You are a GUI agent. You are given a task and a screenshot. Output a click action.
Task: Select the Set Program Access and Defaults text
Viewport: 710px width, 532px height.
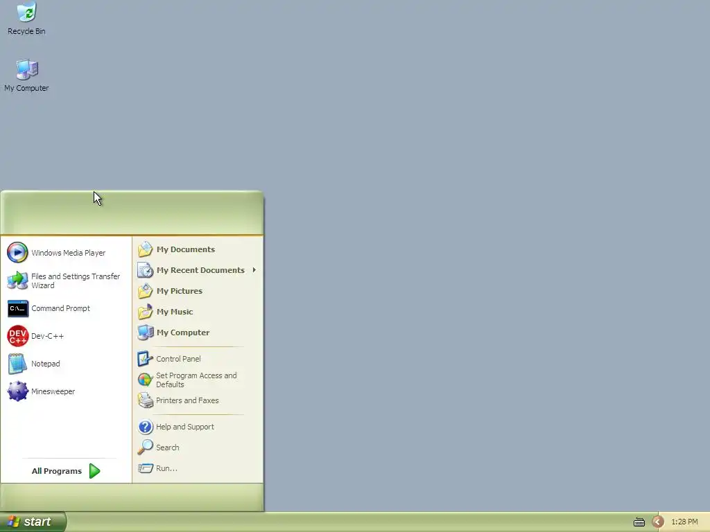click(196, 380)
